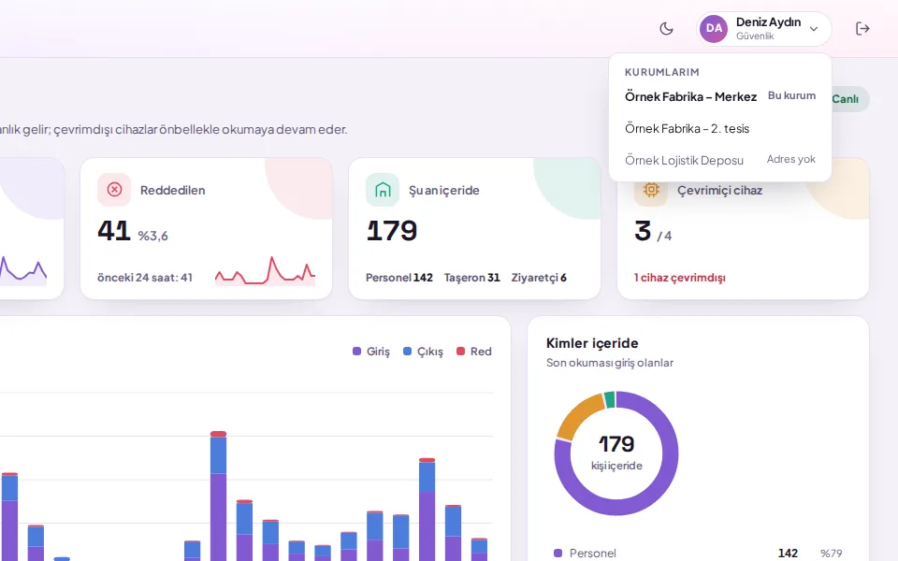Switch to Örnek Fabrika – 2. tesis

720,128
